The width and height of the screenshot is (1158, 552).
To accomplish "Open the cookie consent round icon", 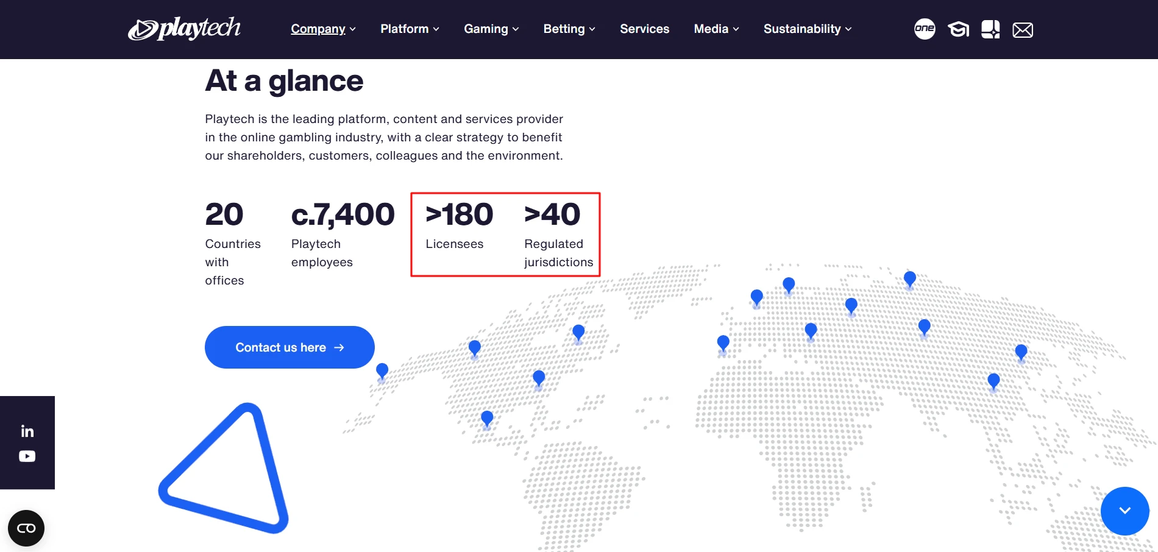I will [26, 528].
